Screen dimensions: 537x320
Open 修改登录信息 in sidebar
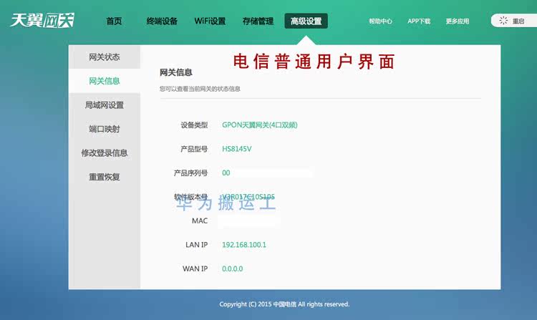point(105,153)
